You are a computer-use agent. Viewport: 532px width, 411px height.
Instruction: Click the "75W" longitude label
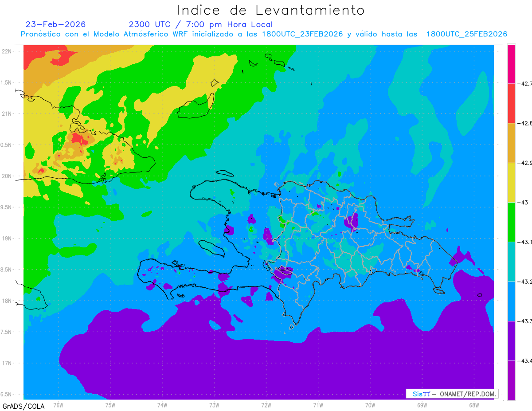pos(110,405)
